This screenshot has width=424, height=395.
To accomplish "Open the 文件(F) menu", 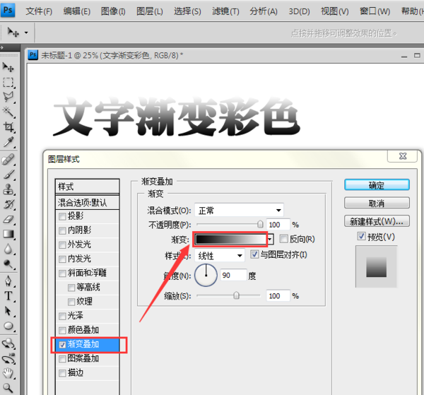I will (39, 11).
